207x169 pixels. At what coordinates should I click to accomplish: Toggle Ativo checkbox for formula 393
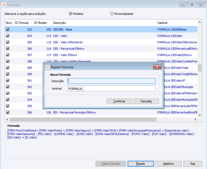click(8, 93)
